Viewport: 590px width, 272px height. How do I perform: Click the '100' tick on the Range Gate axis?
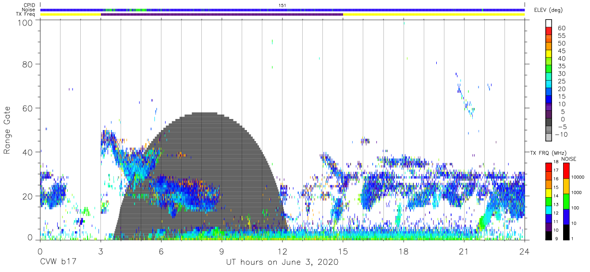coord(26,23)
